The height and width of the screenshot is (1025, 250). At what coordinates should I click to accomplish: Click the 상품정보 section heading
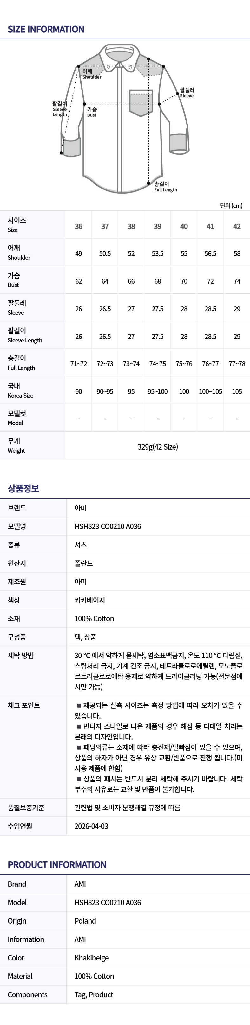point(23,488)
